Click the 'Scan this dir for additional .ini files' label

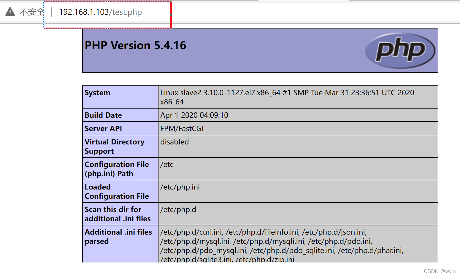(118, 214)
